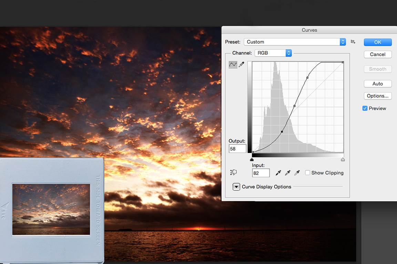Click OK to apply the curve
The height and width of the screenshot is (264, 397).
point(378,42)
